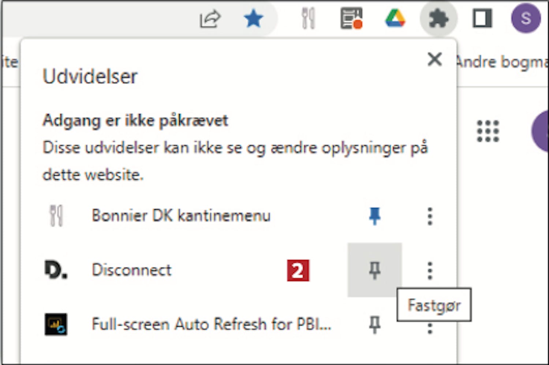Pin the Disconnect extension

374,270
